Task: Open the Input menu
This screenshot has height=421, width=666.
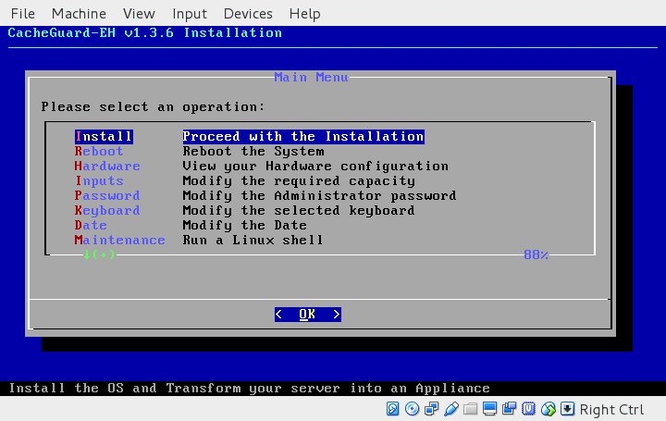Action: pyautogui.click(x=190, y=14)
